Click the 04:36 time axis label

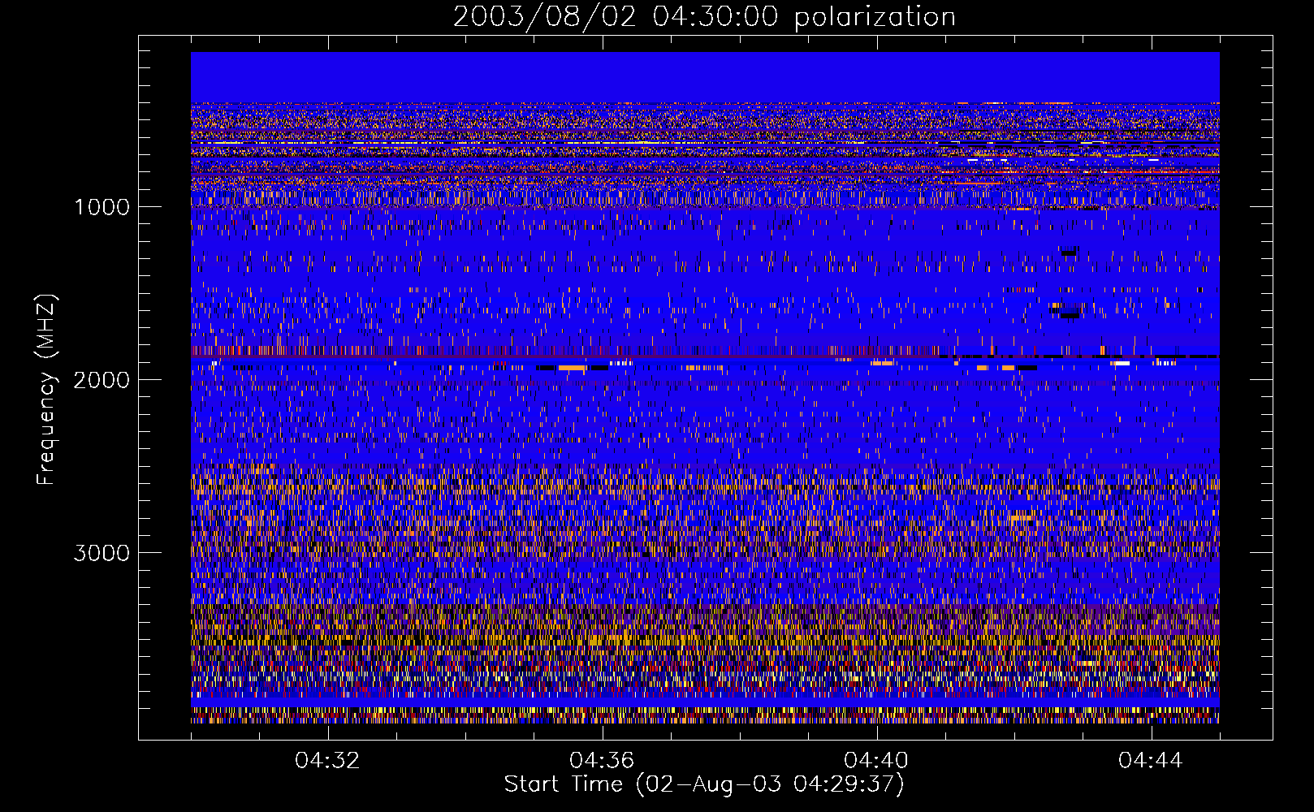click(x=602, y=761)
